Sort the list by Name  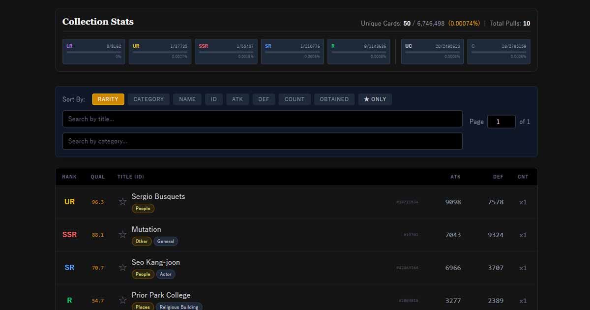click(187, 99)
